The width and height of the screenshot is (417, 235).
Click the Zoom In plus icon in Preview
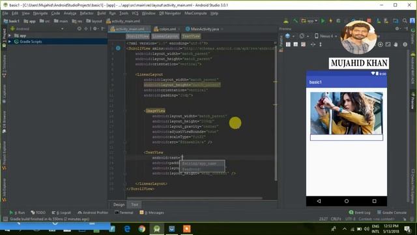[x=381, y=44]
